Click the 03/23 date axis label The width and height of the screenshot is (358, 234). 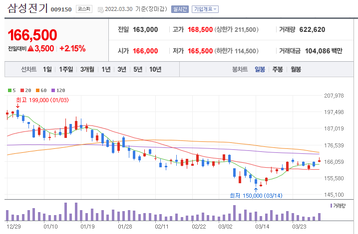299,227
